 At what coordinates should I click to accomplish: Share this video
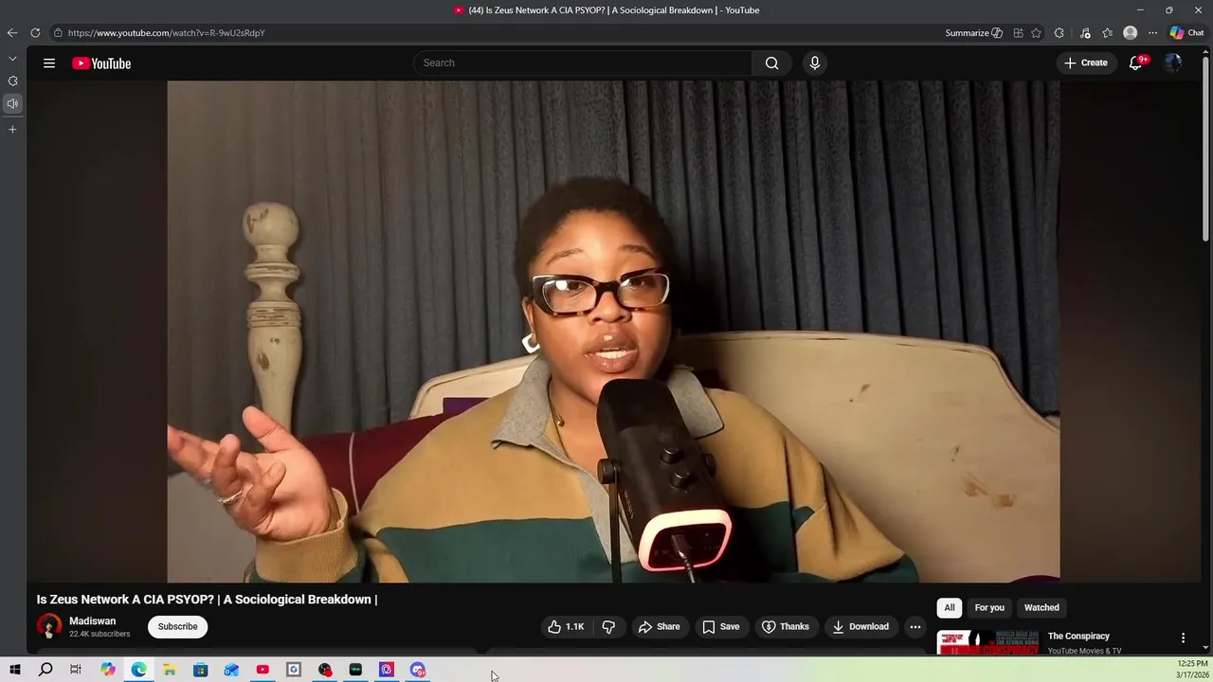[x=659, y=627]
